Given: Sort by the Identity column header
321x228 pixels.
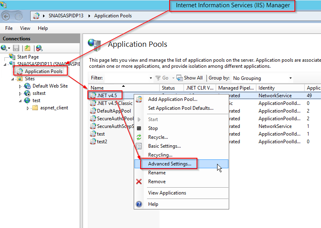Looking at the screenshot, I should (280, 88).
